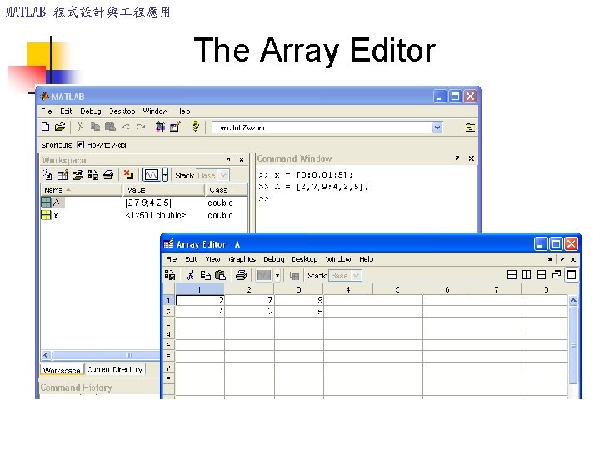Screen dimensions: 600x450
Task: Open File menu in MATLAB window
Action: [x=47, y=112]
